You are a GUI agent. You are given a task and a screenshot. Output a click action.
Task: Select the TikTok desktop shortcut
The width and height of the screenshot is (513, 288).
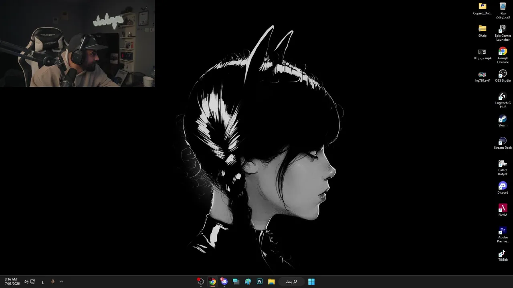tap(503, 255)
